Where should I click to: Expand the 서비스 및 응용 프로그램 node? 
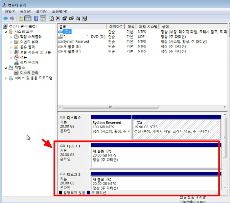6,78
